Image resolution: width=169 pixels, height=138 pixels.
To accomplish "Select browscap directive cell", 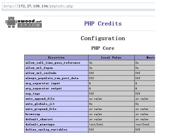I will pos(56,114).
